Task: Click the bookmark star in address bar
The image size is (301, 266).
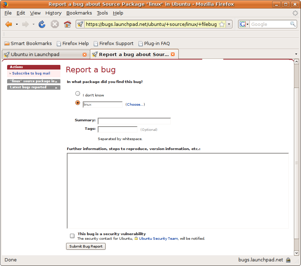Action: tap(221, 24)
